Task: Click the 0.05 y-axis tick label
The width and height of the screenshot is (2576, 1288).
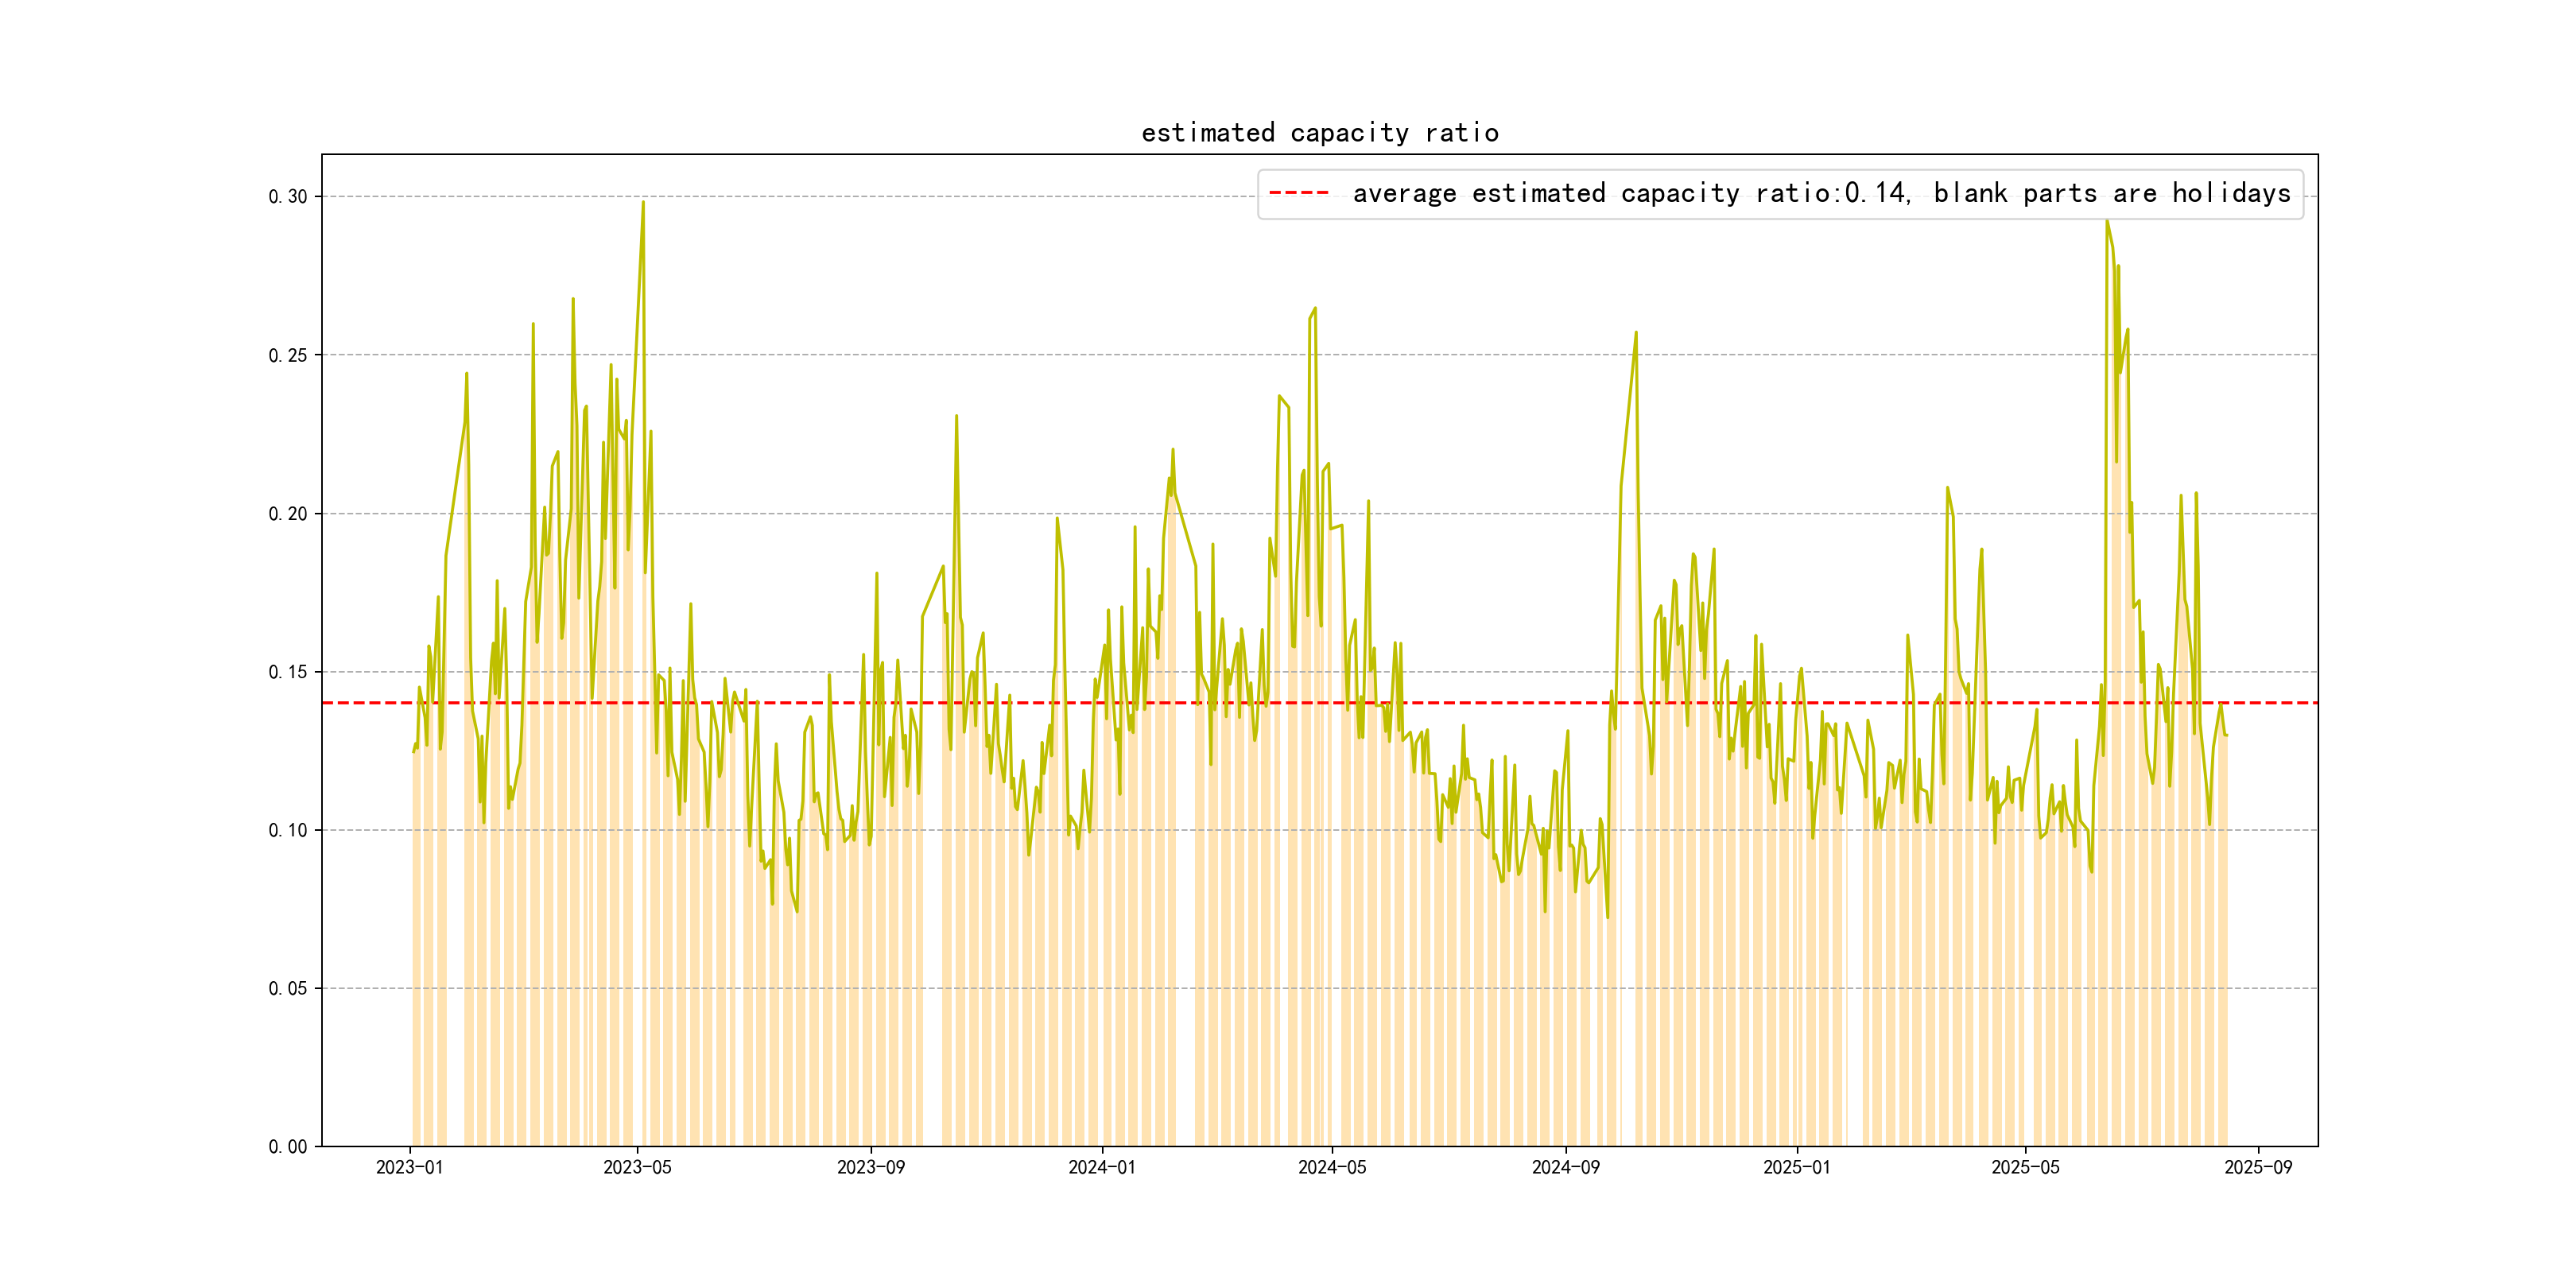Action: click(288, 989)
